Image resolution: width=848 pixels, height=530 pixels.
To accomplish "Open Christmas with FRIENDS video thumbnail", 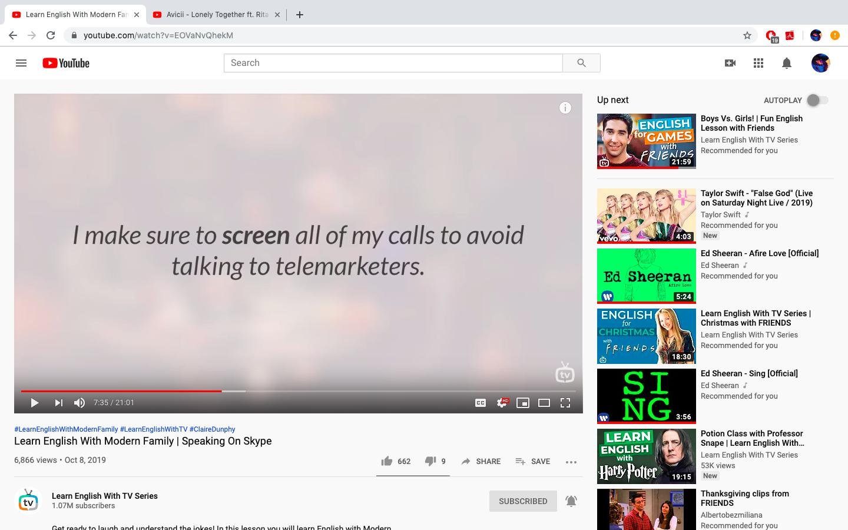I will pyautogui.click(x=647, y=336).
